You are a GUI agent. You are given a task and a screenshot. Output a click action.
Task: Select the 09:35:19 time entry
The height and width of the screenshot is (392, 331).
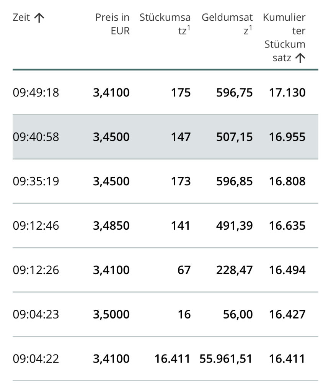tap(36, 181)
